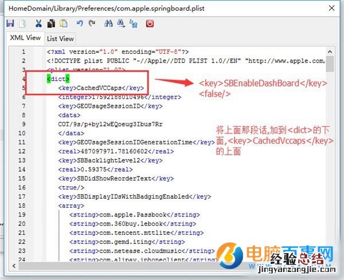
Task: Click the <true/> tag on line 16
Action: pos(71,188)
